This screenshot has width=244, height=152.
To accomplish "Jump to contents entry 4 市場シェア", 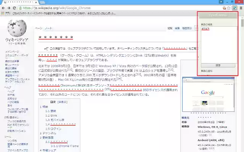I will pyautogui.click(x=48, y=150).
